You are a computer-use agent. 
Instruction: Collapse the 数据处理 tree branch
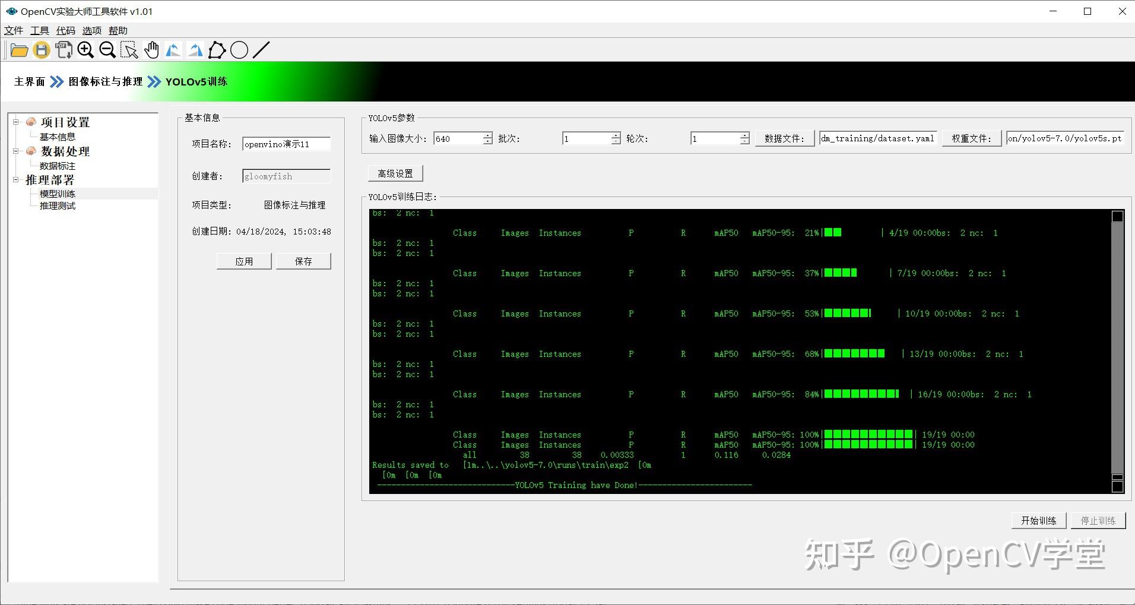(x=15, y=151)
